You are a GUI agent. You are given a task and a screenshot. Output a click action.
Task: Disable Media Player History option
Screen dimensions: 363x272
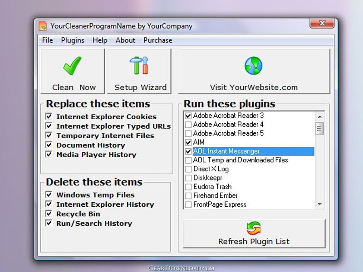point(49,154)
